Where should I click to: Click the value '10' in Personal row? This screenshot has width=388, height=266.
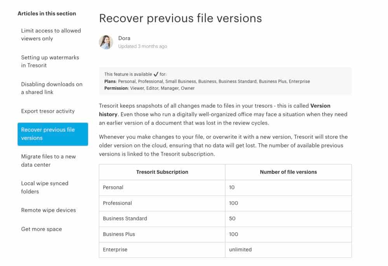pyautogui.click(x=232, y=187)
